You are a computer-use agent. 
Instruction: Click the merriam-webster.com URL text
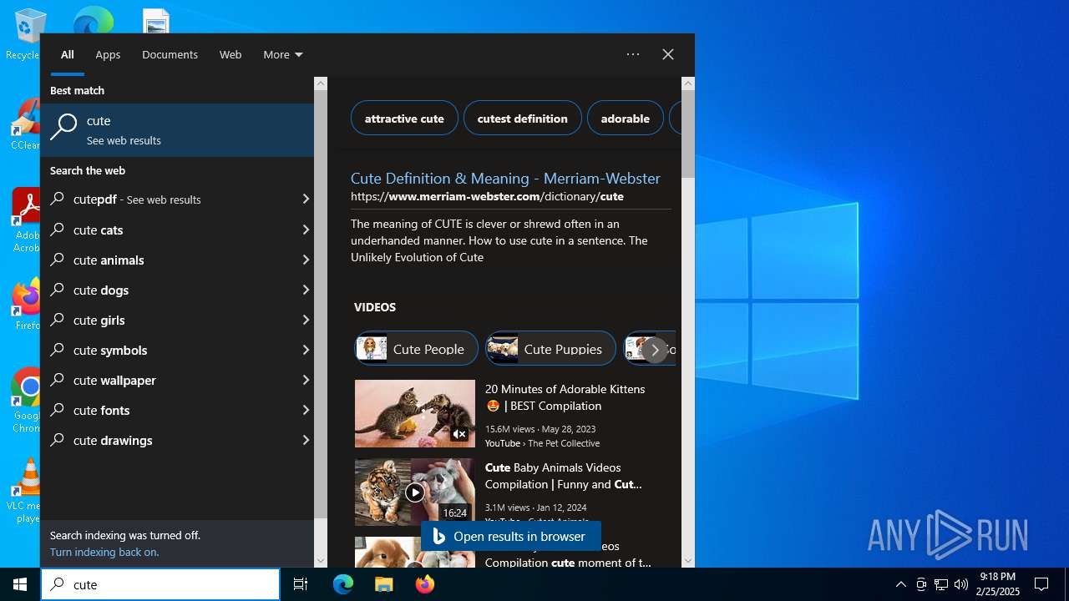pyautogui.click(x=487, y=197)
